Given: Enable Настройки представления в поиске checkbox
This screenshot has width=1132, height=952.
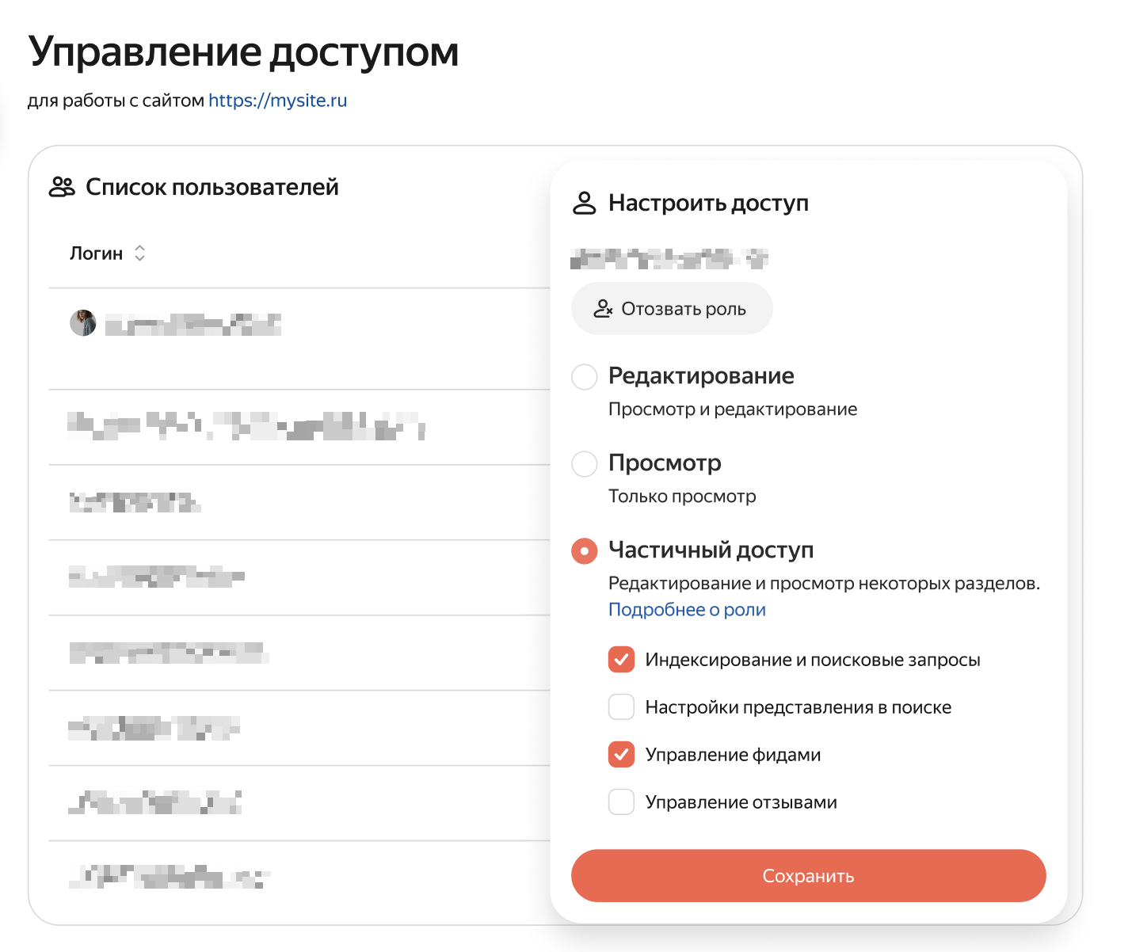Looking at the screenshot, I should tap(621, 706).
